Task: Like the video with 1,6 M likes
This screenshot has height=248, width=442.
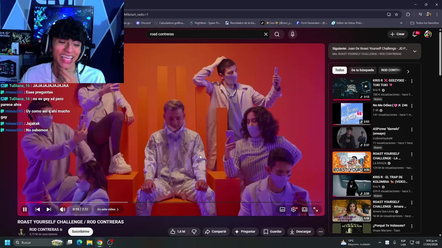Action: click(x=178, y=231)
